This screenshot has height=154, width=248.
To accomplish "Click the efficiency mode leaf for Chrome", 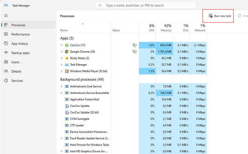I will click(x=134, y=52).
